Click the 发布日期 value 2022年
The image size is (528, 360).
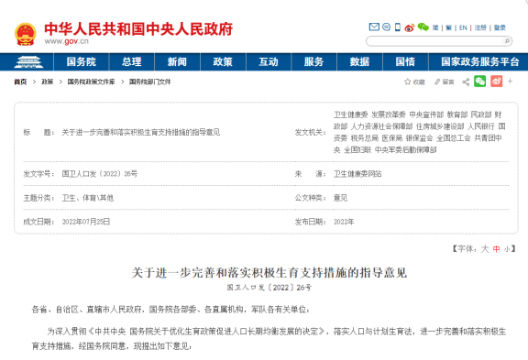(344, 222)
